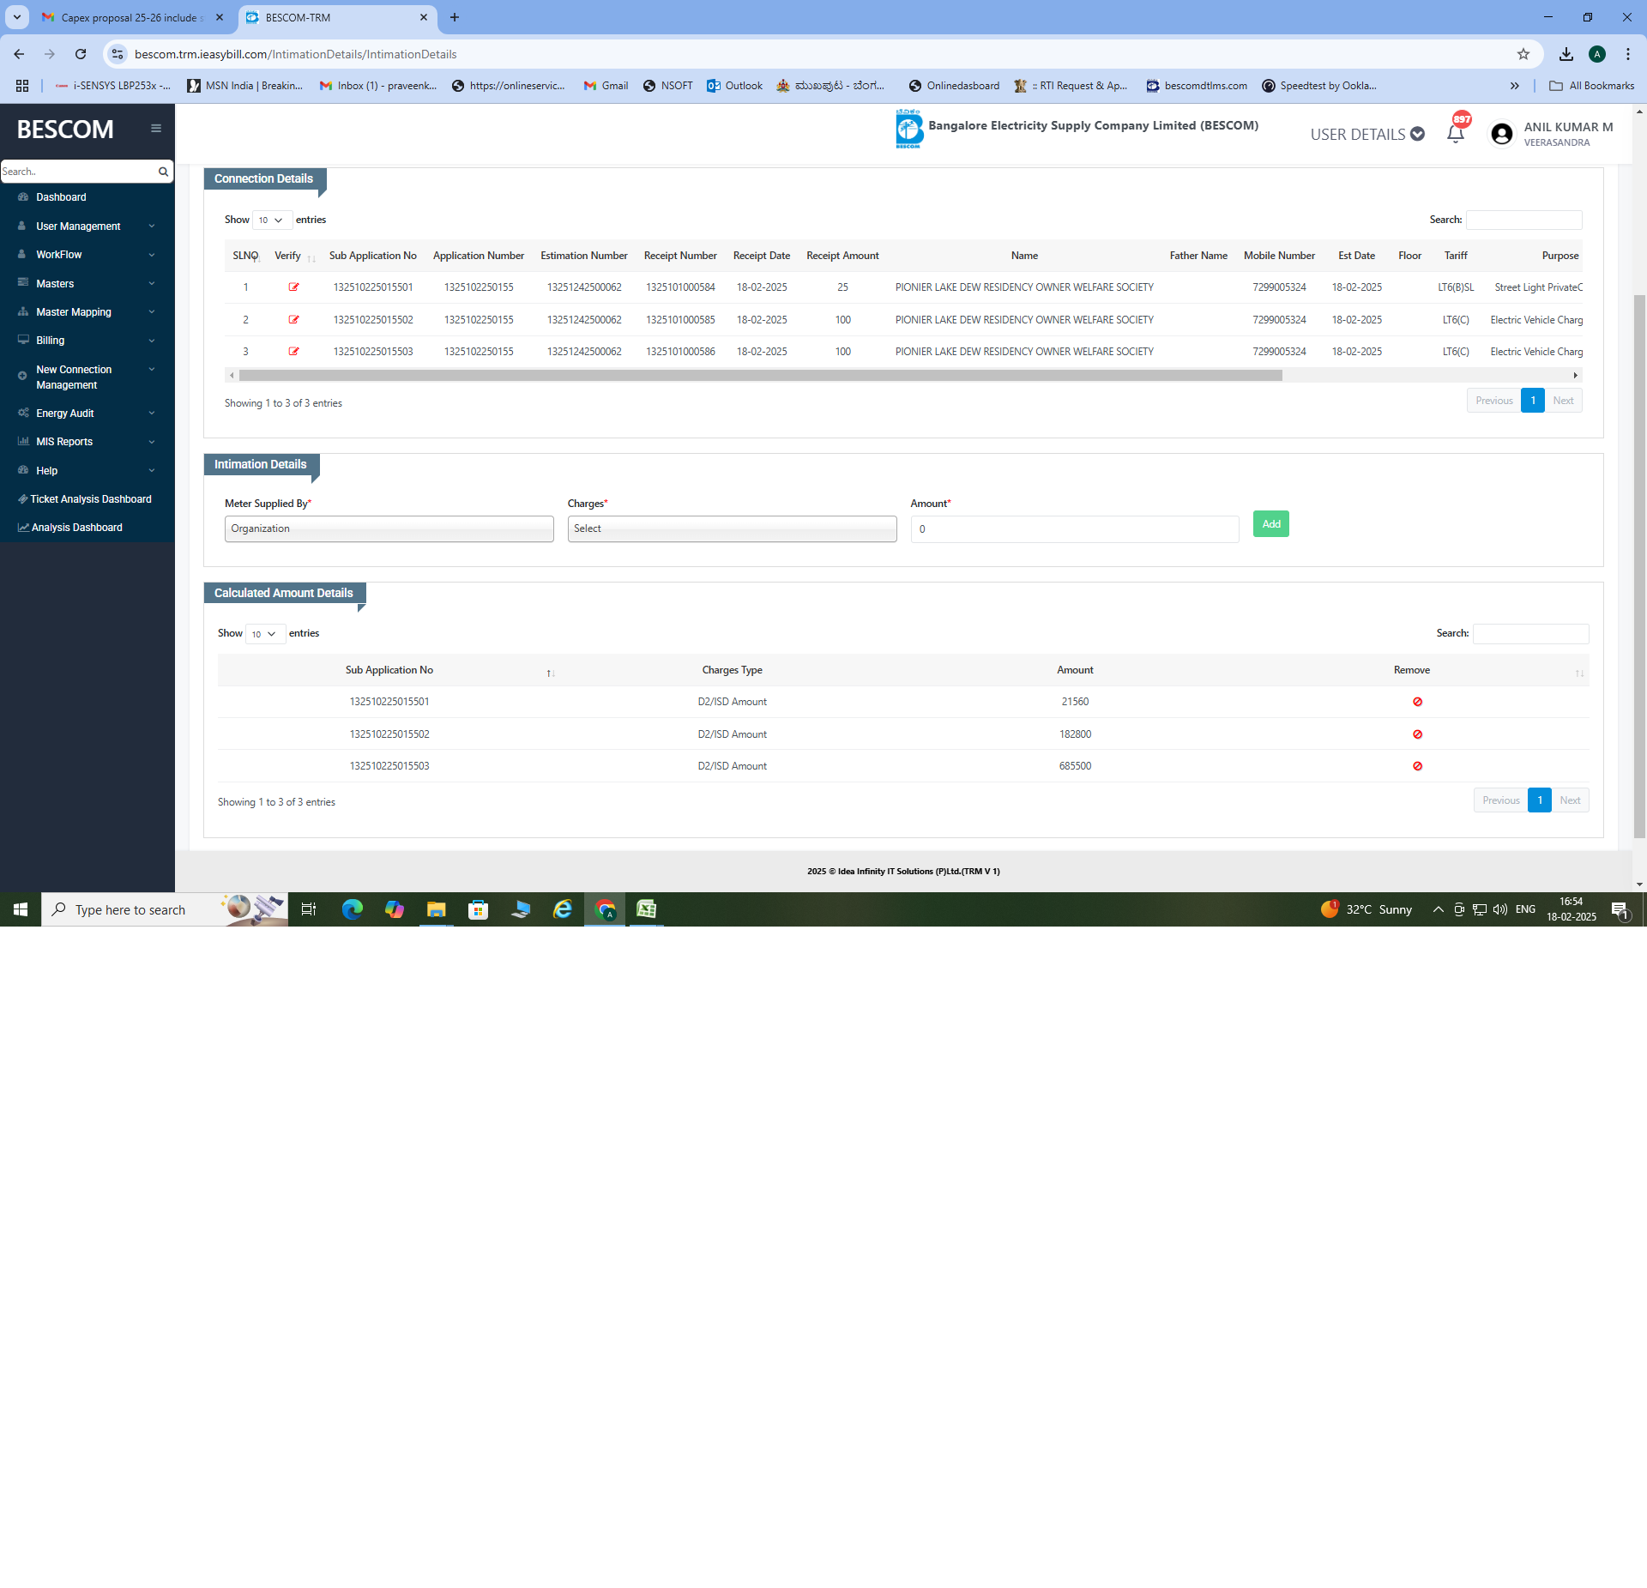Open the Onlinedasboard bookmark
The width and height of the screenshot is (1647, 1588).
[x=954, y=86]
